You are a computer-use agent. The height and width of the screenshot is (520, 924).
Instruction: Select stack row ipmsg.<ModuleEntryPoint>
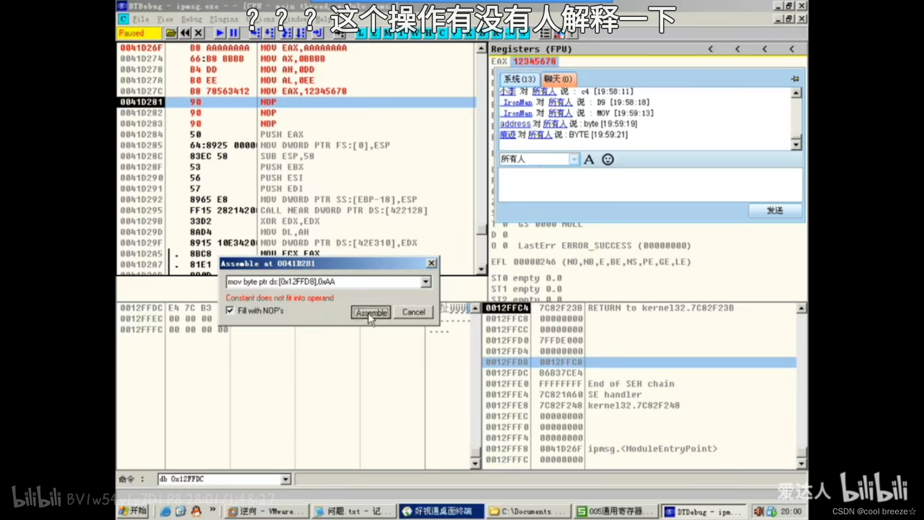pos(640,449)
